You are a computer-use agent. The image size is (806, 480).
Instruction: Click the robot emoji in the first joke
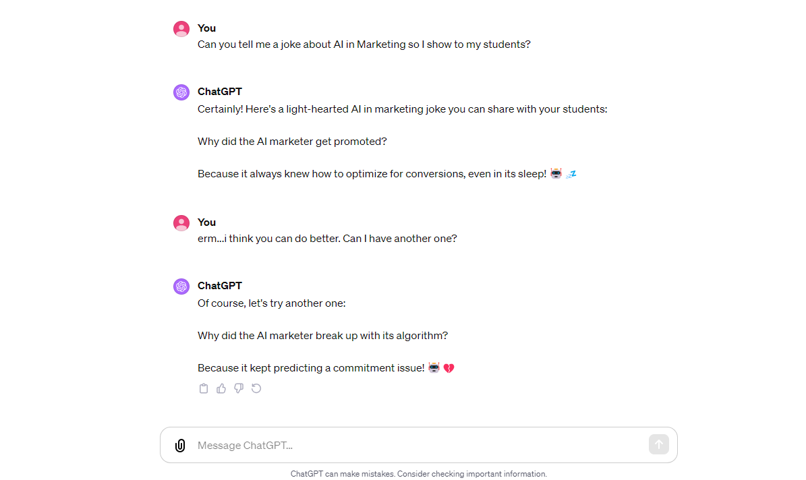click(x=556, y=173)
